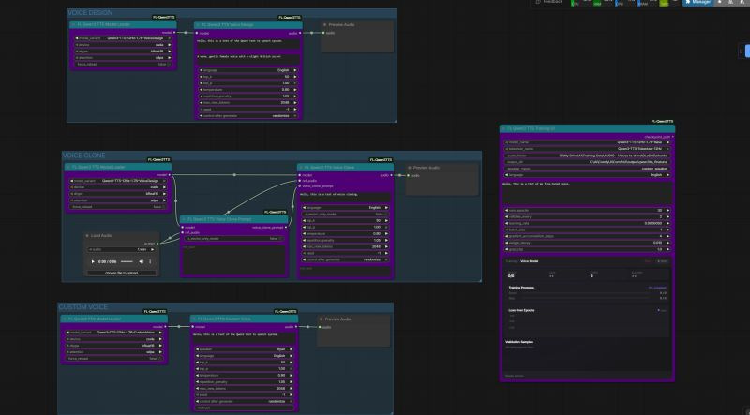Decrease temperature arrow in Voice Design node
Screen dimensions: 750x415
coord(202,89)
